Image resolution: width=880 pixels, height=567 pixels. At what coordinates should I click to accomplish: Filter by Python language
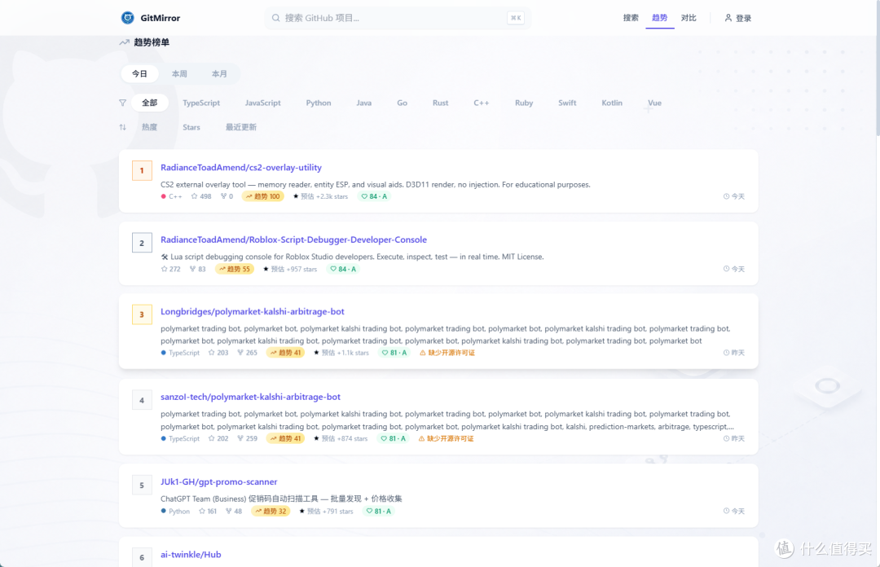click(x=319, y=103)
